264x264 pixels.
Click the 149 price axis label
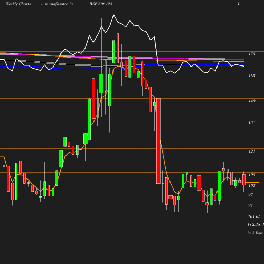252,101
